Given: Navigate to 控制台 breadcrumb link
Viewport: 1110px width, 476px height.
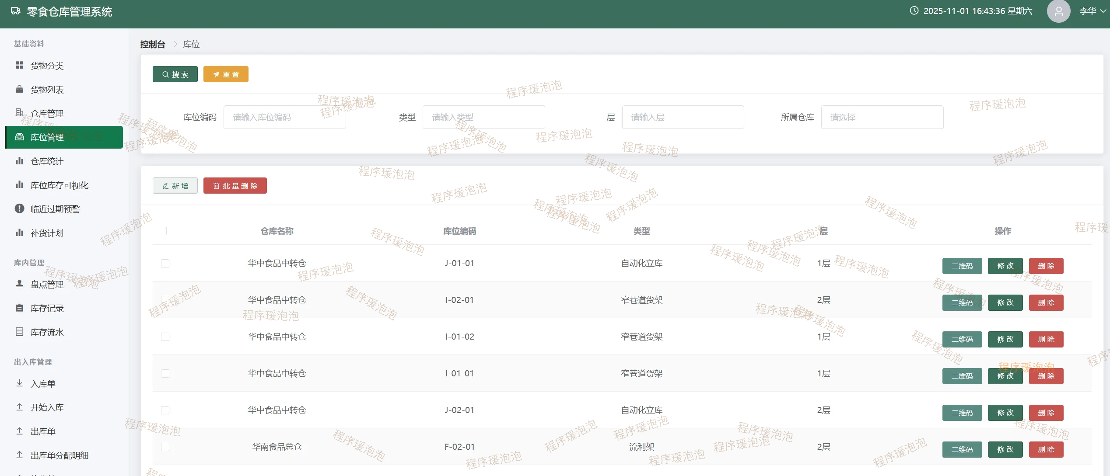Looking at the screenshot, I should [153, 44].
